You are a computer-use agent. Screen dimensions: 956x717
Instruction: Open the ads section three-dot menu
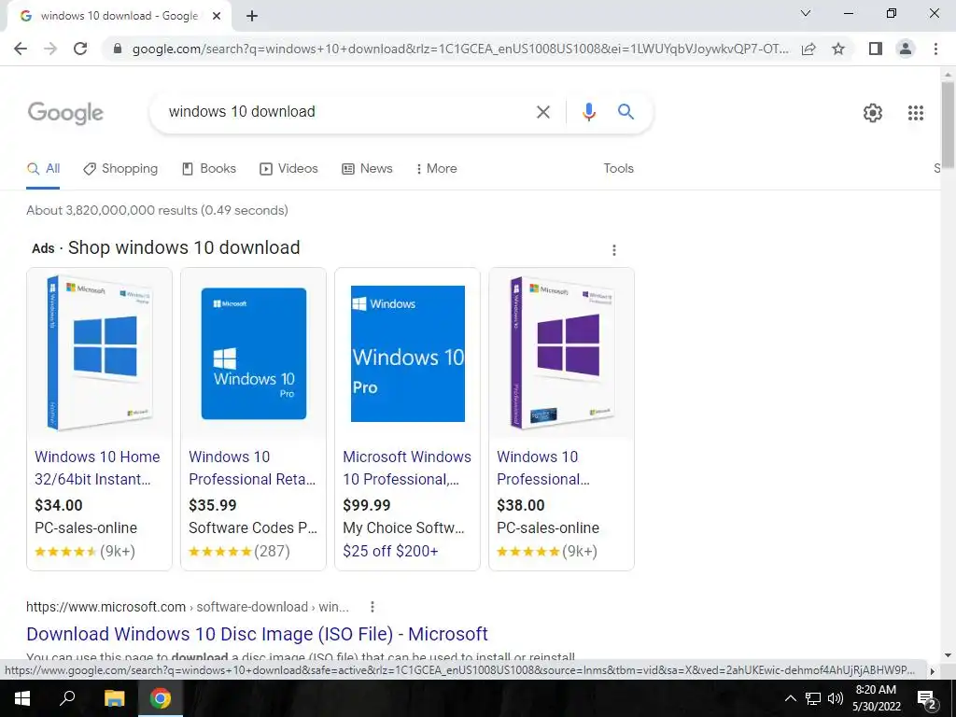(x=614, y=250)
